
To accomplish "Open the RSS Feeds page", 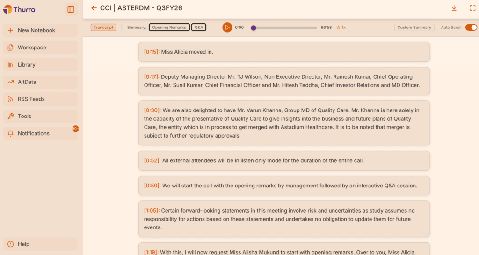I will point(31,99).
